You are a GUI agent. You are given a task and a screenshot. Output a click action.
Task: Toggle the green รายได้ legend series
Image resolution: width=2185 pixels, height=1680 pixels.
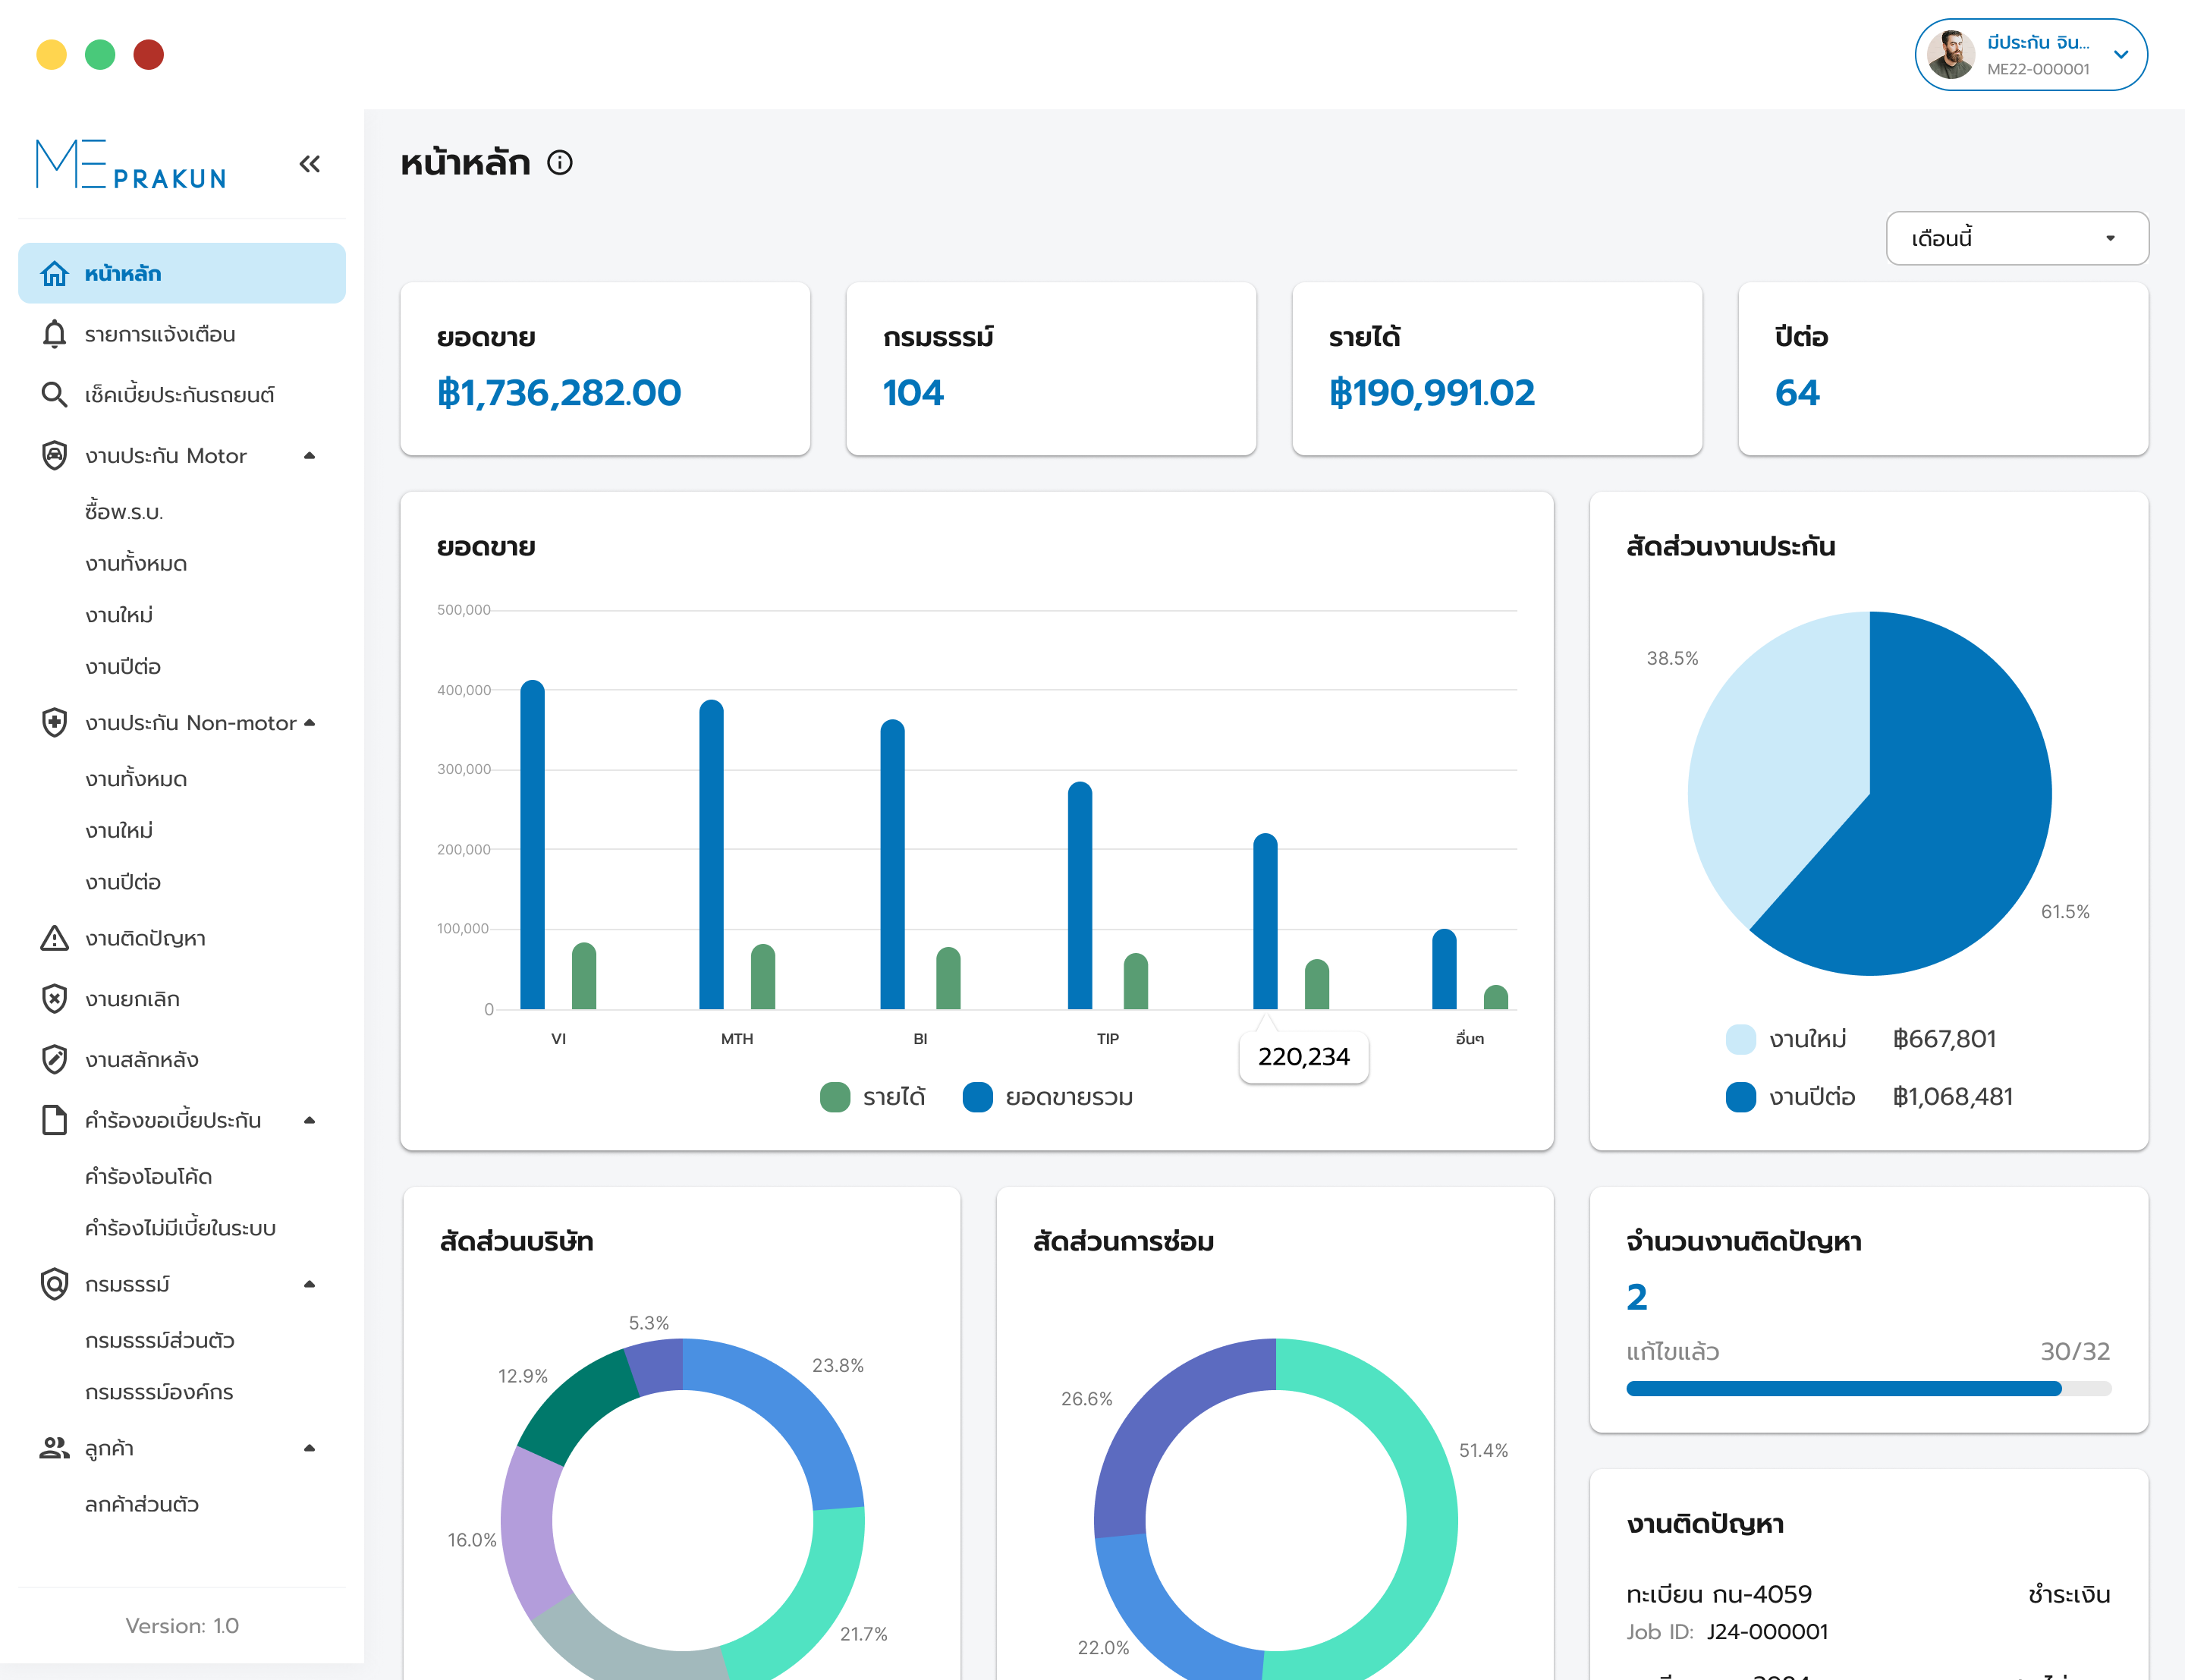pyautogui.click(x=835, y=1097)
